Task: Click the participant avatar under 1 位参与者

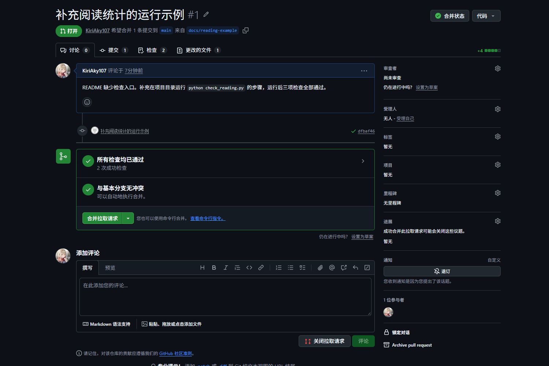Action: coord(388,312)
